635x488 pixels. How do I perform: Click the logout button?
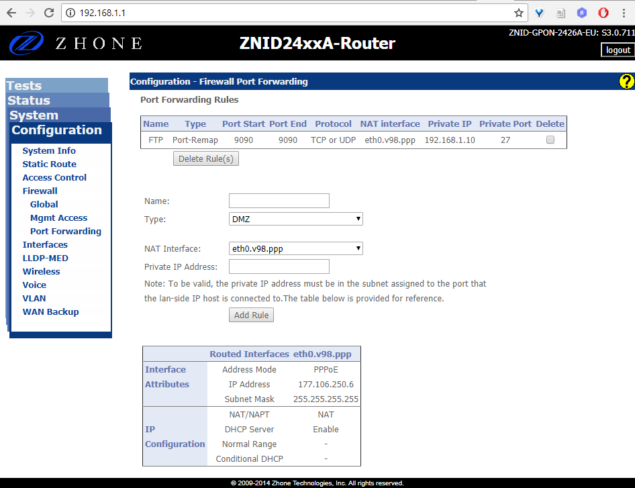coord(618,50)
